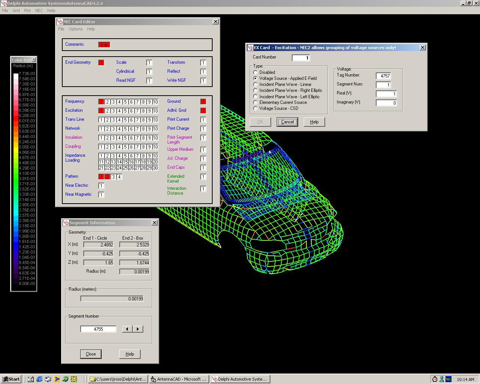Open the red Ground card box
480x384 pixels.
click(203, 102)
